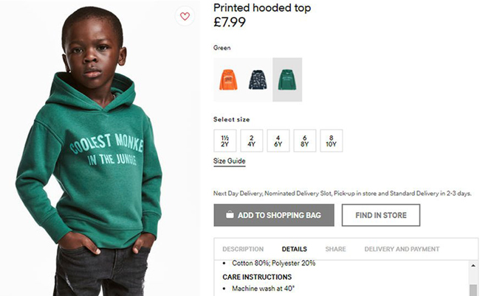Select the orange hoodie colour swatch

click(x=227, y=80)
